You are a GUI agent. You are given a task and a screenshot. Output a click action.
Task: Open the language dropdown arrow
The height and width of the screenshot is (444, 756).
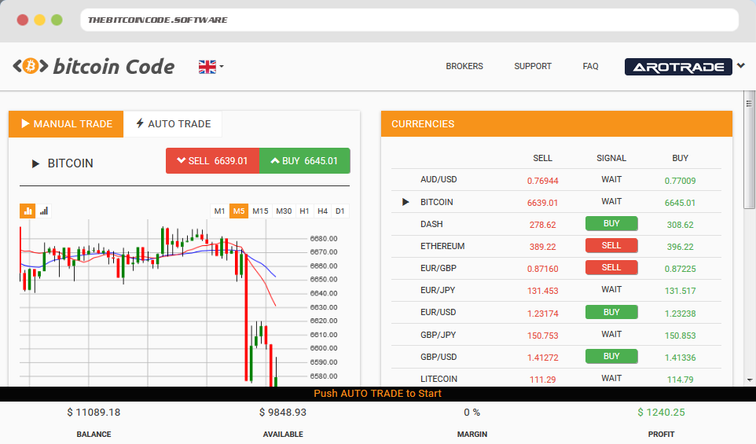click(x=222, y=67)
